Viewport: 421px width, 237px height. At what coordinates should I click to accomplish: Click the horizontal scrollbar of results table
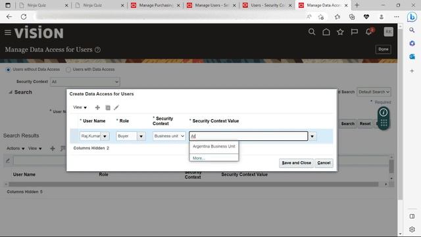[193, 184]
